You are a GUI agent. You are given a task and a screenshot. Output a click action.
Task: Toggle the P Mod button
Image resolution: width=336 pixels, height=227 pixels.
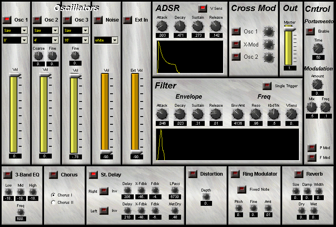coord(312,148)
